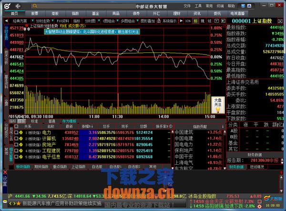Open the 新能源汽车 news ticker headline
Viewport: 286px width, 211px height.
(62, 203)
